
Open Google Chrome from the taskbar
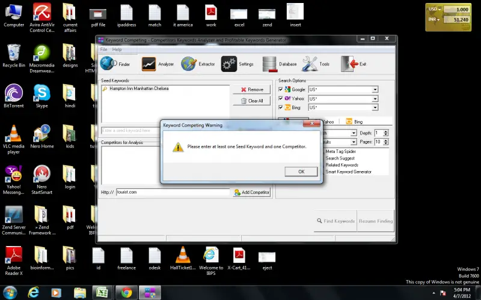(126, 293)
